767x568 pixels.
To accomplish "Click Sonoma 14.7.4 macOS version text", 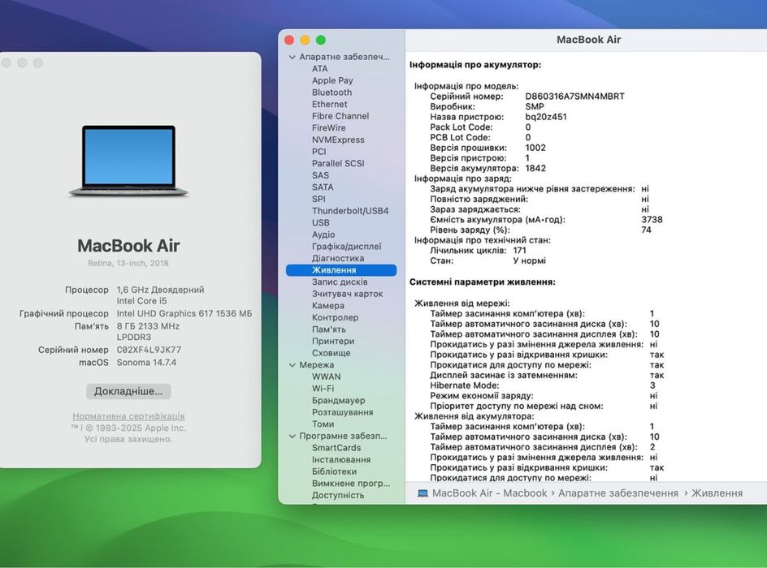I will [x=146, y=363].
